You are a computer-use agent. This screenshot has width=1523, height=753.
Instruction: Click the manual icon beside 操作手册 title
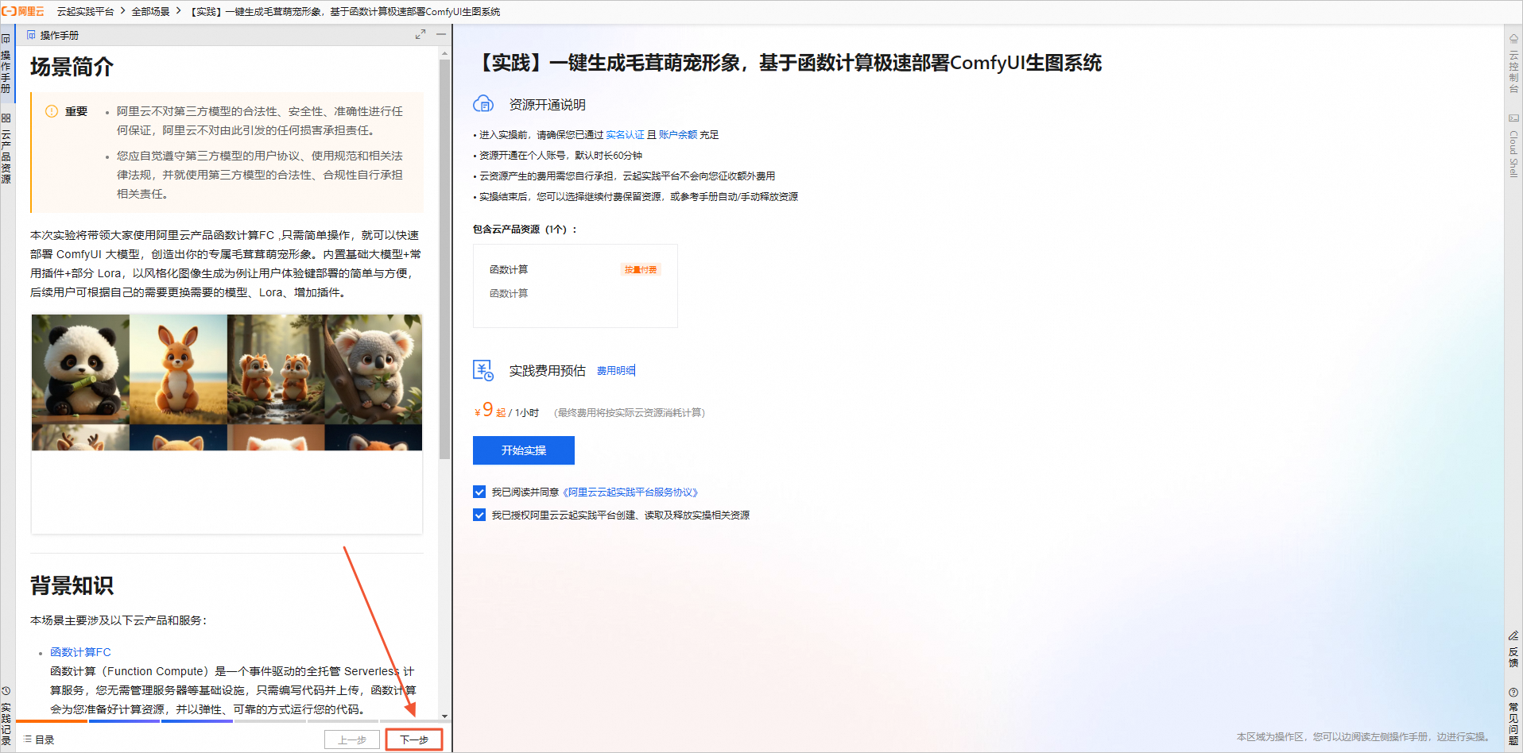pos(31,35)
